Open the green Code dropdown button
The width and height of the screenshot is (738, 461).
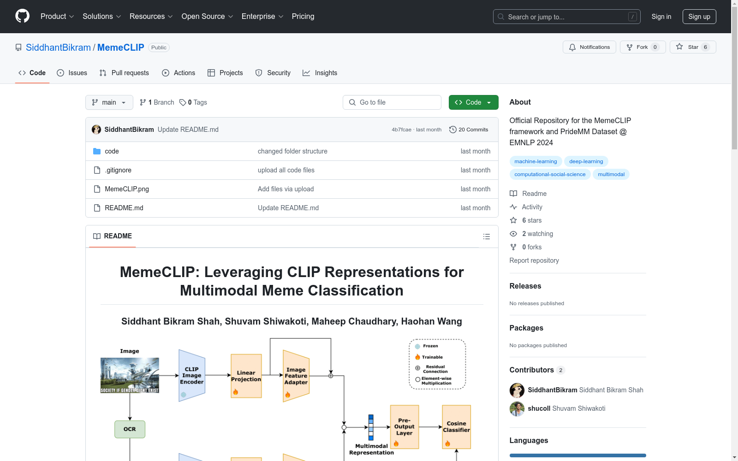click(474, 102)
